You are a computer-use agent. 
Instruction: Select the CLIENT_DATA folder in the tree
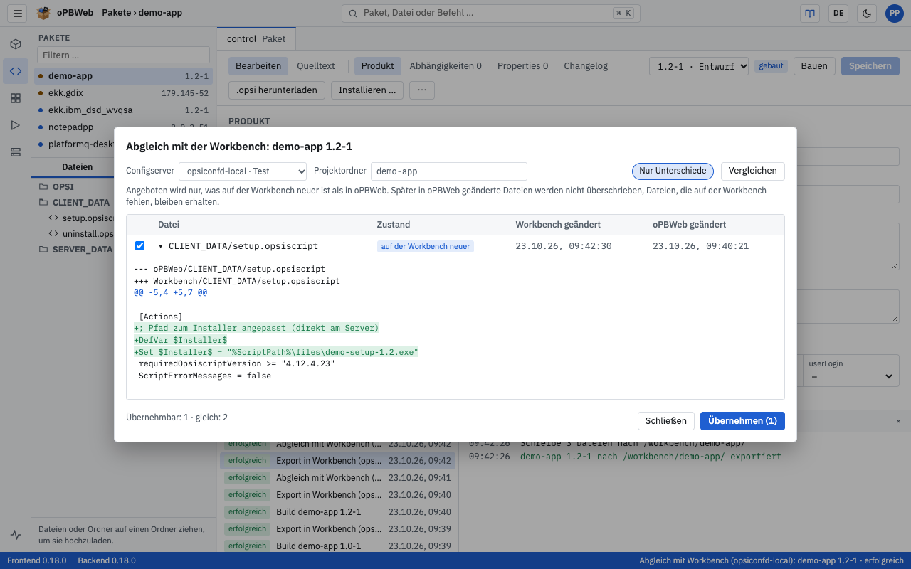[x=81, y=203]
